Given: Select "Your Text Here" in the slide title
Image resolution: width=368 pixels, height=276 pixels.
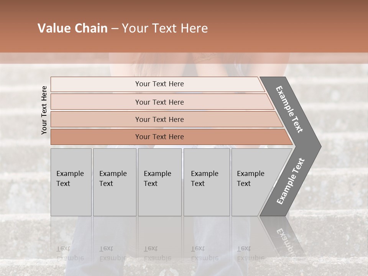Looking at the screenshot, I should click(165, 28).
